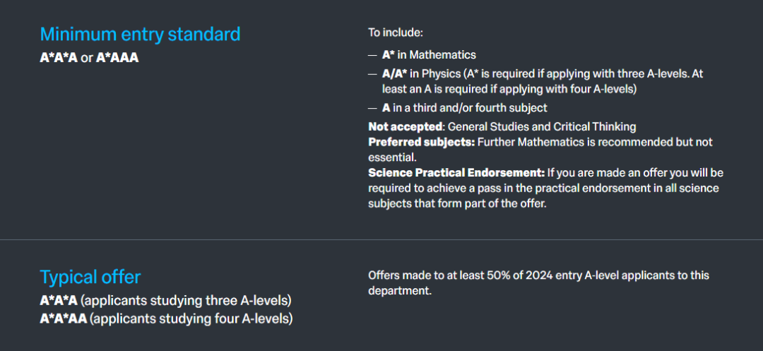The image size is (763, 351).
Task: Click the dash bullet before the Mathematics requirement
Action: pyautogui.click(x=372, y=55)
